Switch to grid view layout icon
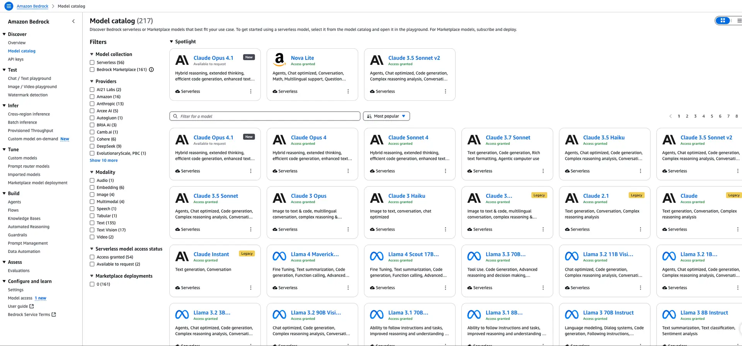The width and height of the screenshot is (742, 346). tap(723, 21)
